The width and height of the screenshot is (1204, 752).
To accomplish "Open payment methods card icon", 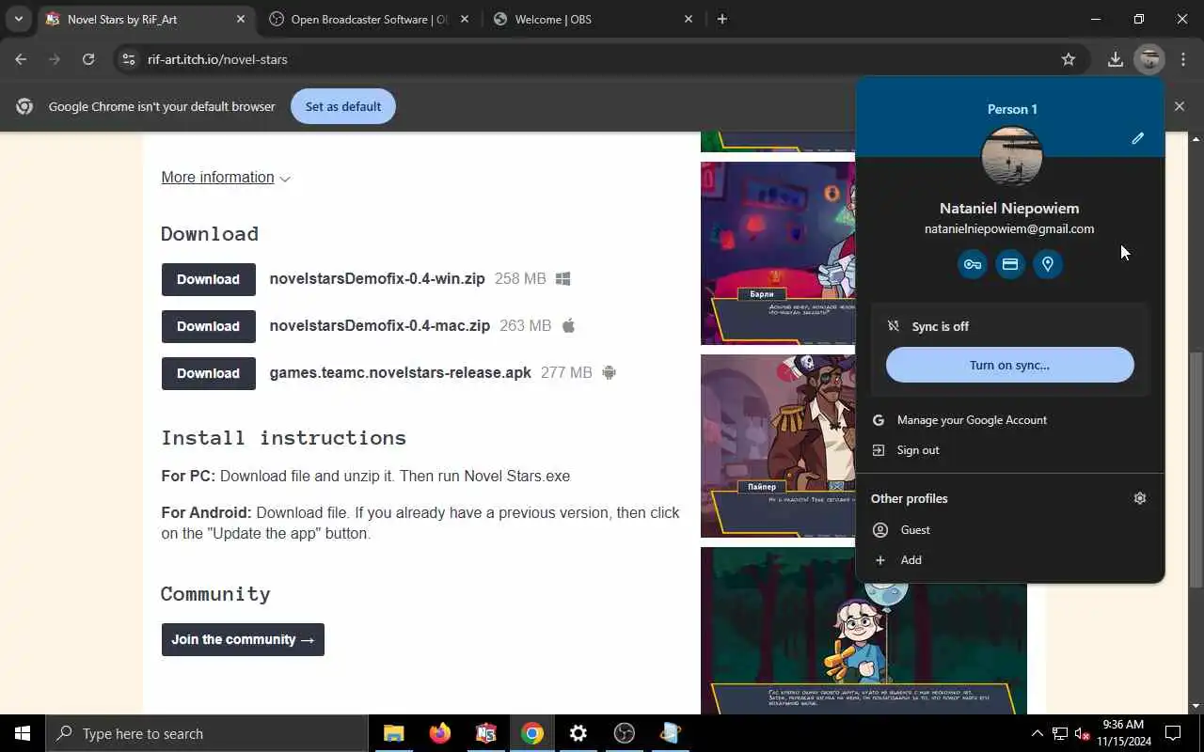I will pyautogui.click(x=1010, y=264).
